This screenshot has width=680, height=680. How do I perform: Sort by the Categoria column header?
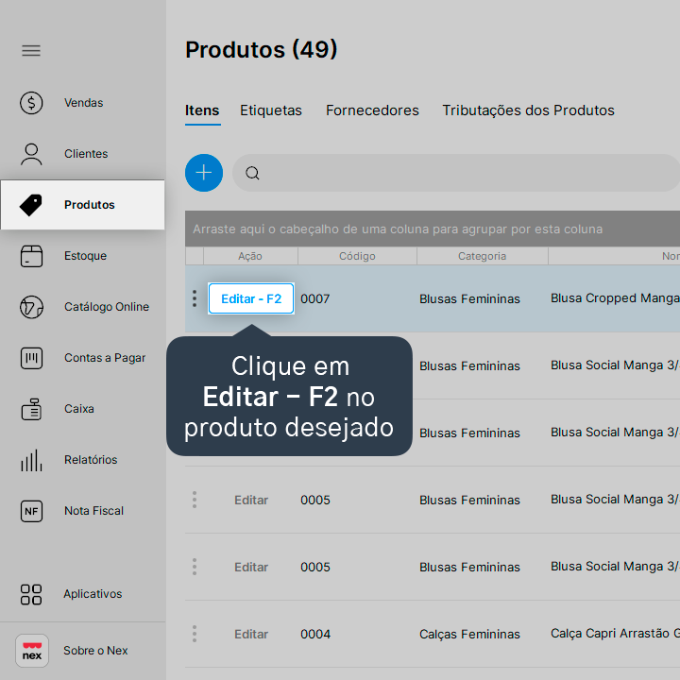[483, 256]
